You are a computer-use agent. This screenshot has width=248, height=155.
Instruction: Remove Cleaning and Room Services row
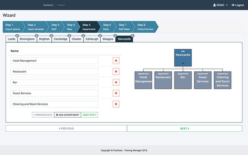point(116,104)
